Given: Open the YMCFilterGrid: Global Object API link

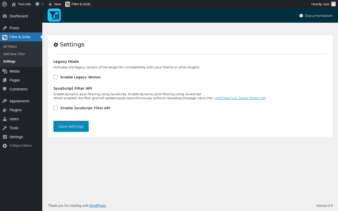Looking at the screenshot, I should 240,98.
